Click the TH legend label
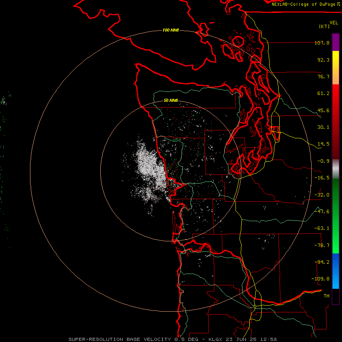This screenshot has height=342, width=342. click(x=326, y=296)
